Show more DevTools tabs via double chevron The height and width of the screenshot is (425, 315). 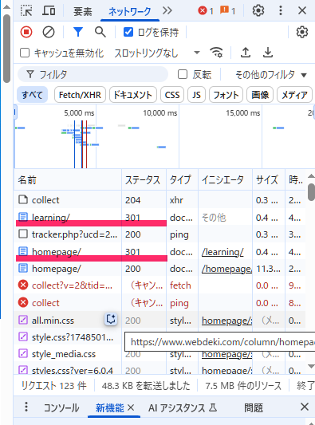point(167,10)
